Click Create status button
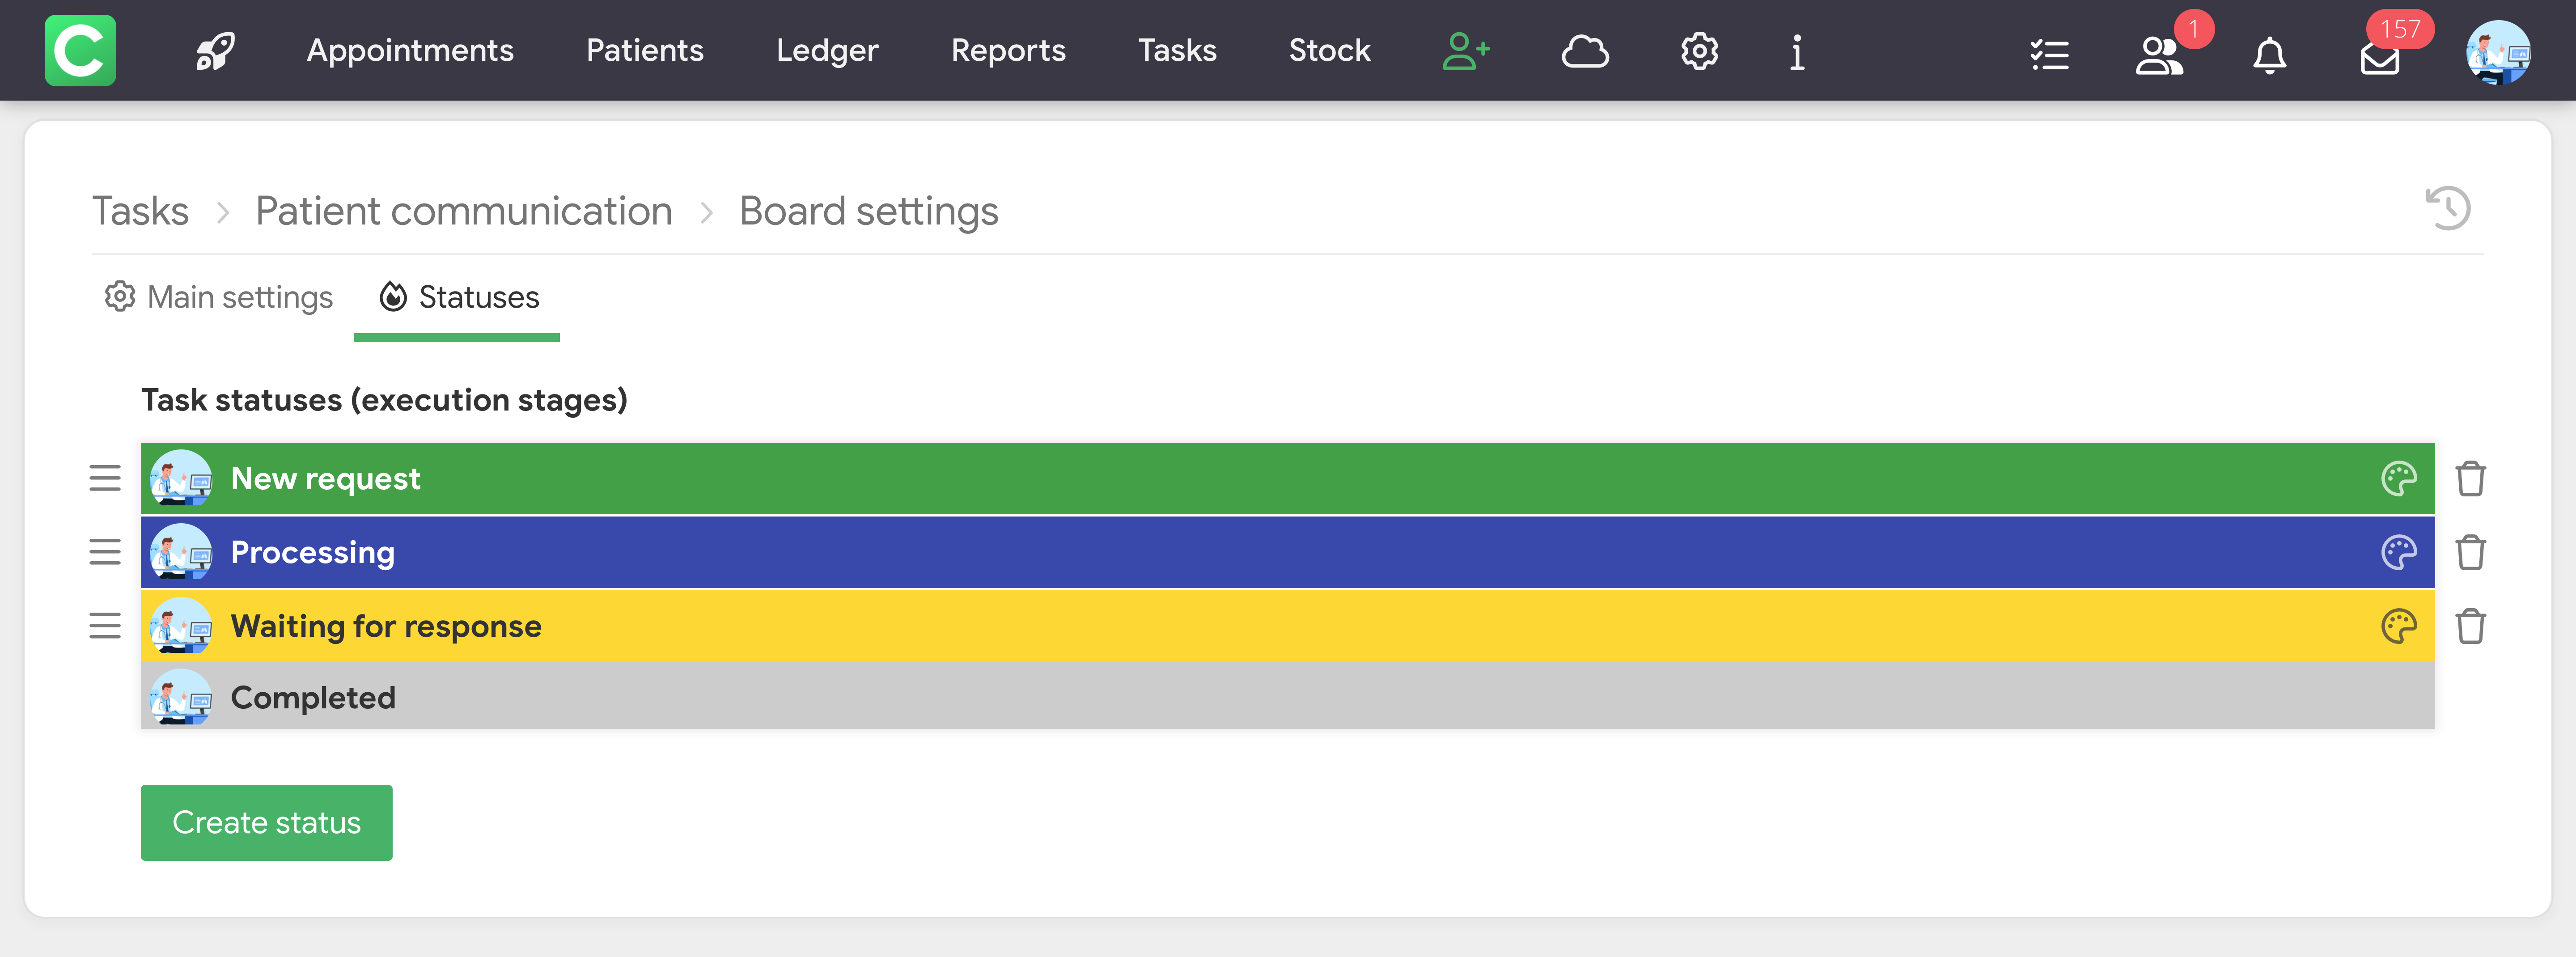Screen dimensions: 2576x957 click(x=266, y=822)
